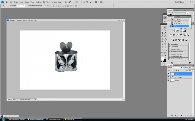Switch to the Actions tab

(x=177, y=17)
